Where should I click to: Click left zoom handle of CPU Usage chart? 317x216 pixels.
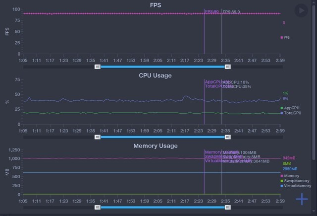point(98,137)
